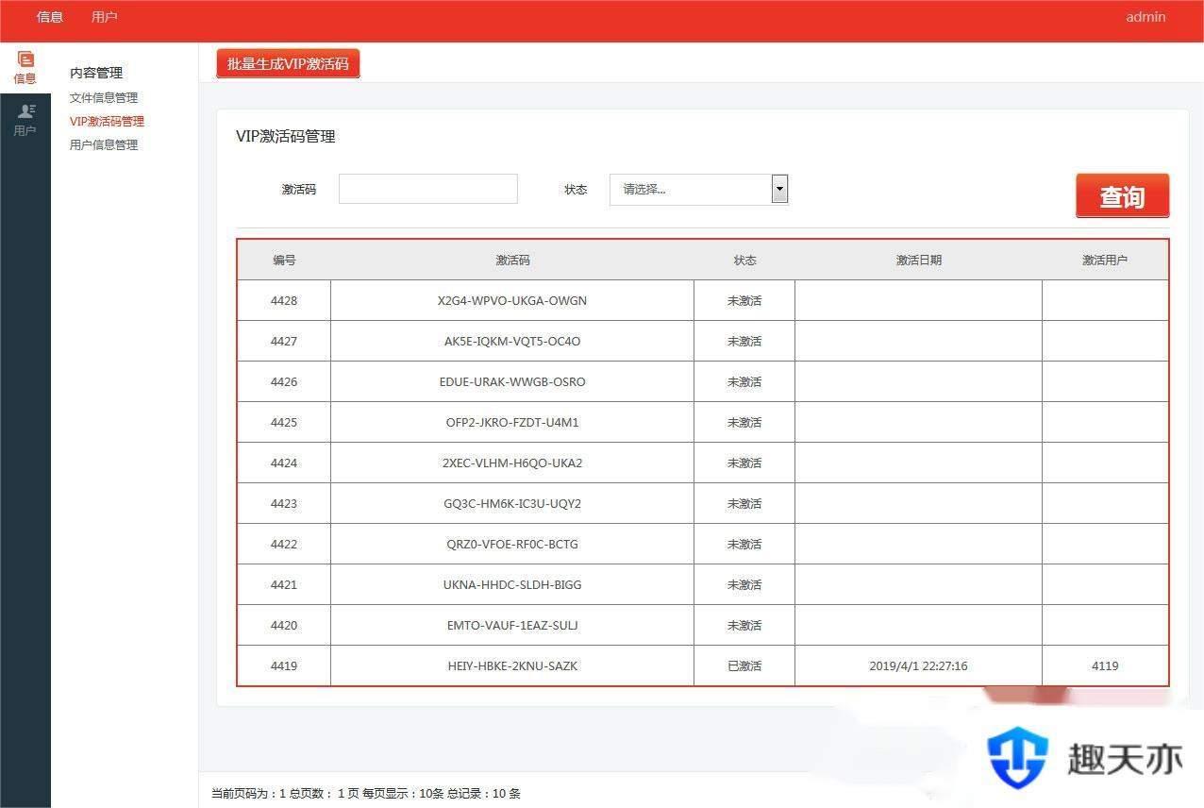
Task: Click row number 4425
Action: (284, 422)
